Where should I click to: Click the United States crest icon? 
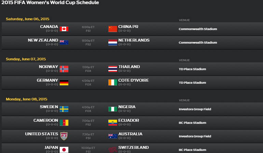pos(64,136)
